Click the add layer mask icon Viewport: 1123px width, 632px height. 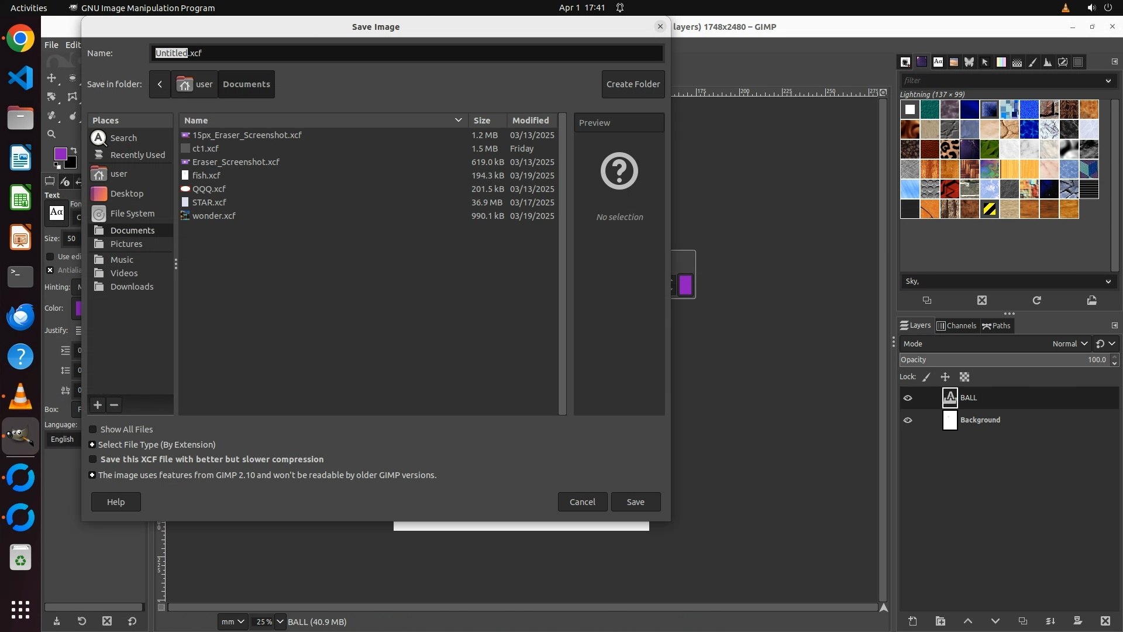coord(1077,621)
